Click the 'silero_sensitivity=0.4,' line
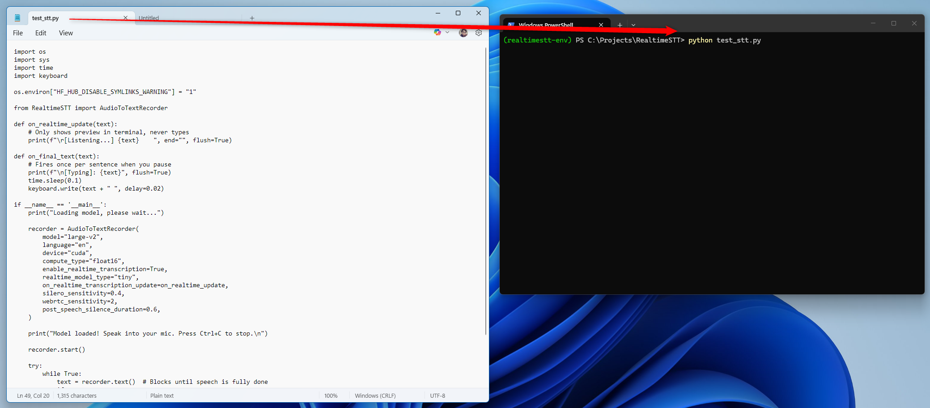 tap(84, 293)
